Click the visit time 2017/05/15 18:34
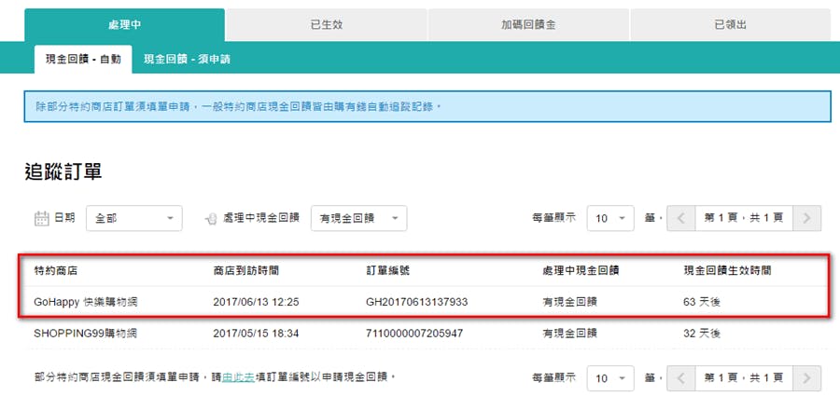The width and height of the screenshot is (840, 396). click(256, 334)
